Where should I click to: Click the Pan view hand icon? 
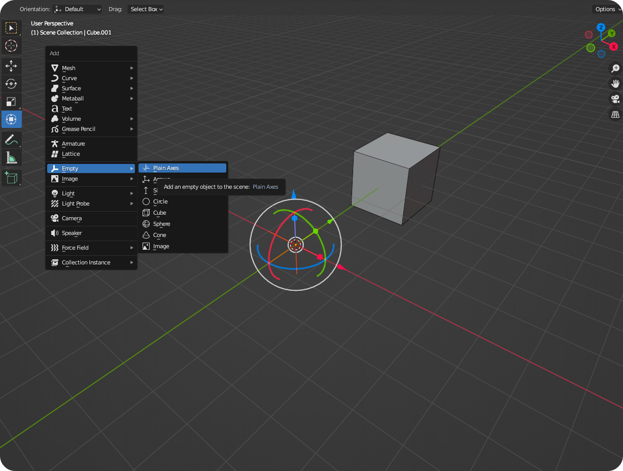615,84
